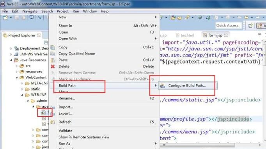Image resolution: width=266 pixels, height=149 pixels.
Task: Open the dropdown next to the Search flashlight icon
Action: [193, 17]
